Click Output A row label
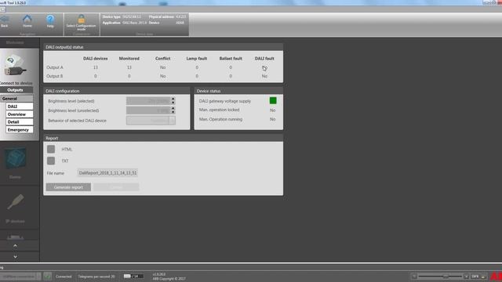The height and width of the screenshot is (282, 502). tap(55, 67)
